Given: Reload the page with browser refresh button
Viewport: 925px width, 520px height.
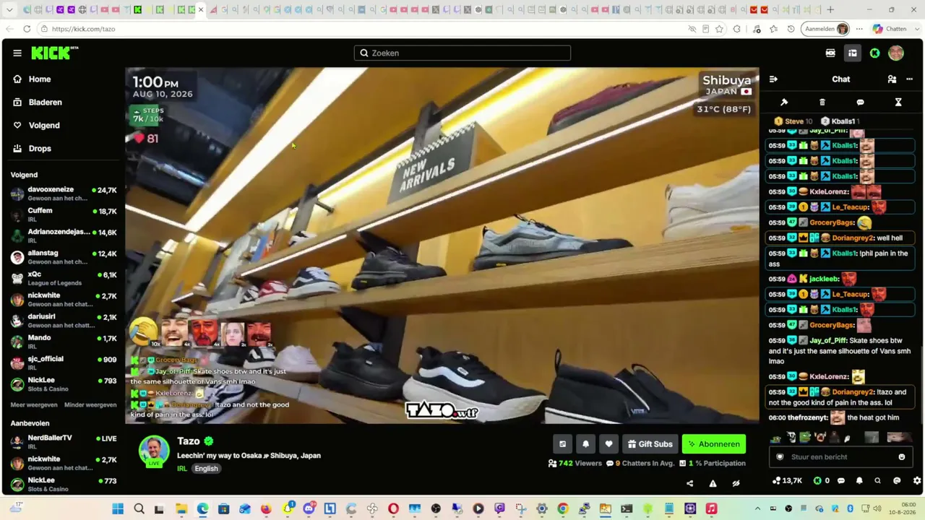Looking at the screenshot, I should point(27,29).
